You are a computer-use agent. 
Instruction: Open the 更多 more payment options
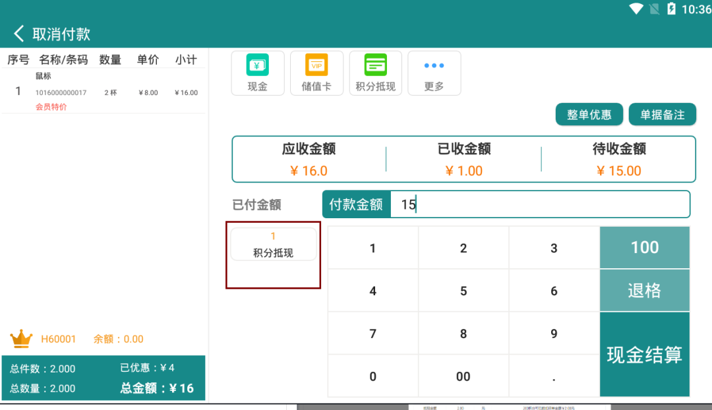click(x=434, y=73)
